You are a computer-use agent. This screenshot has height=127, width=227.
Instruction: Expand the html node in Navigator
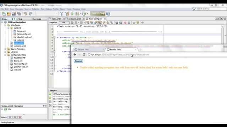click(2, 109)
